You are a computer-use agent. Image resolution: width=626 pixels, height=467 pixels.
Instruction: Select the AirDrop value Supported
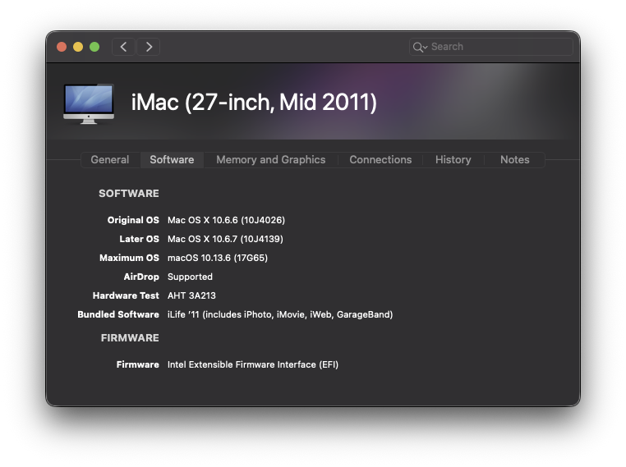click(x=190, y=277)
